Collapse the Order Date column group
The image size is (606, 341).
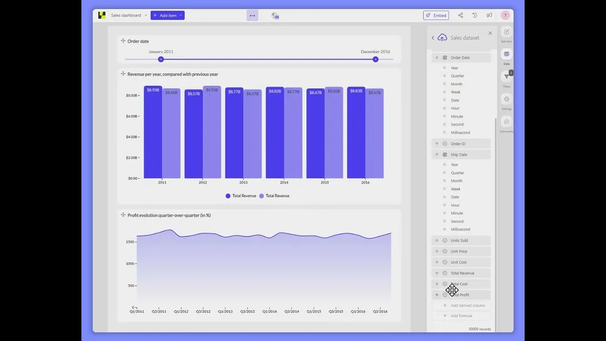461,58
